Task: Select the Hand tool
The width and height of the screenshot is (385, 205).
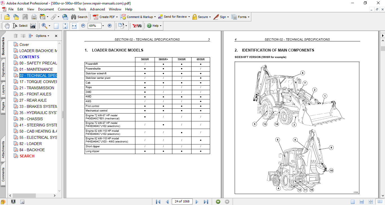Action: tap(7, 26)
